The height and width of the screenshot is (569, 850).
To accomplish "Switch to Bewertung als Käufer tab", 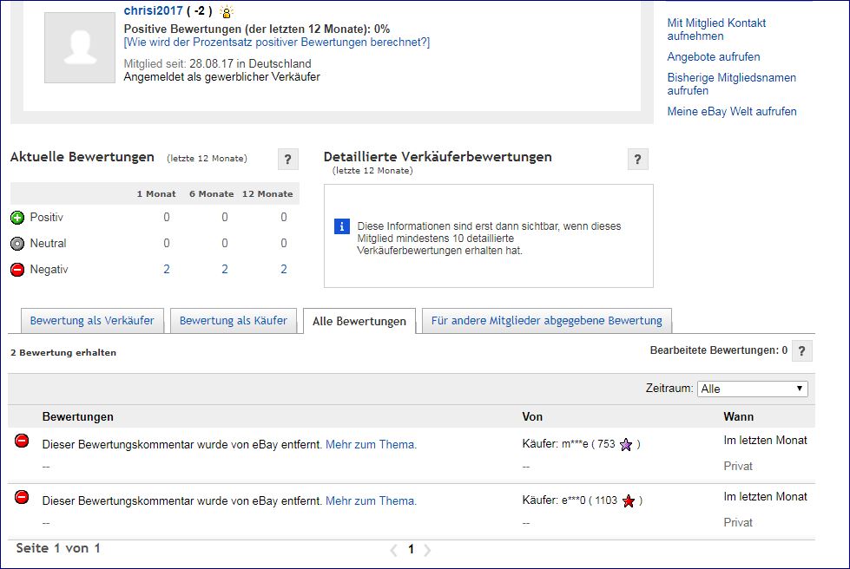I will point(233,321).
